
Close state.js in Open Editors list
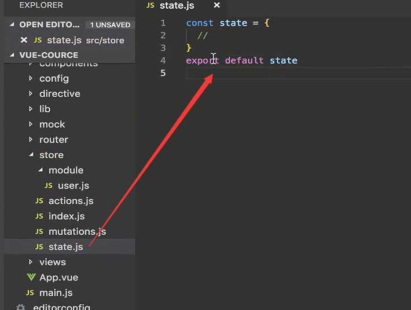(x=24, y=40)
